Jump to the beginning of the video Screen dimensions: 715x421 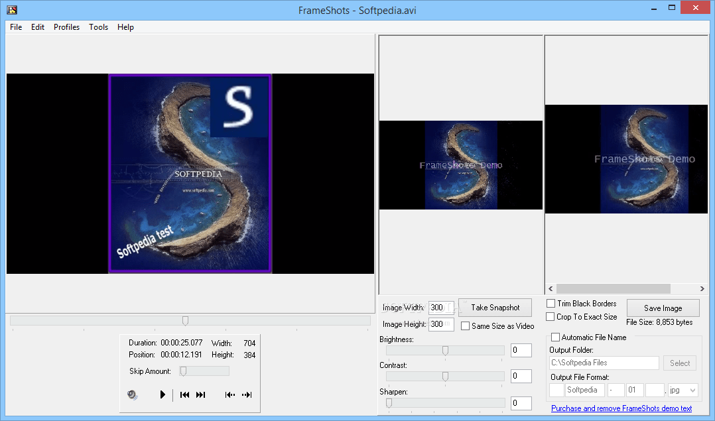click(x=184, y=394)
